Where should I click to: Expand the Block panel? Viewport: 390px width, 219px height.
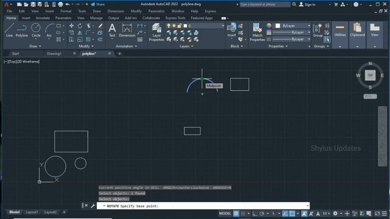coord(236,46)
